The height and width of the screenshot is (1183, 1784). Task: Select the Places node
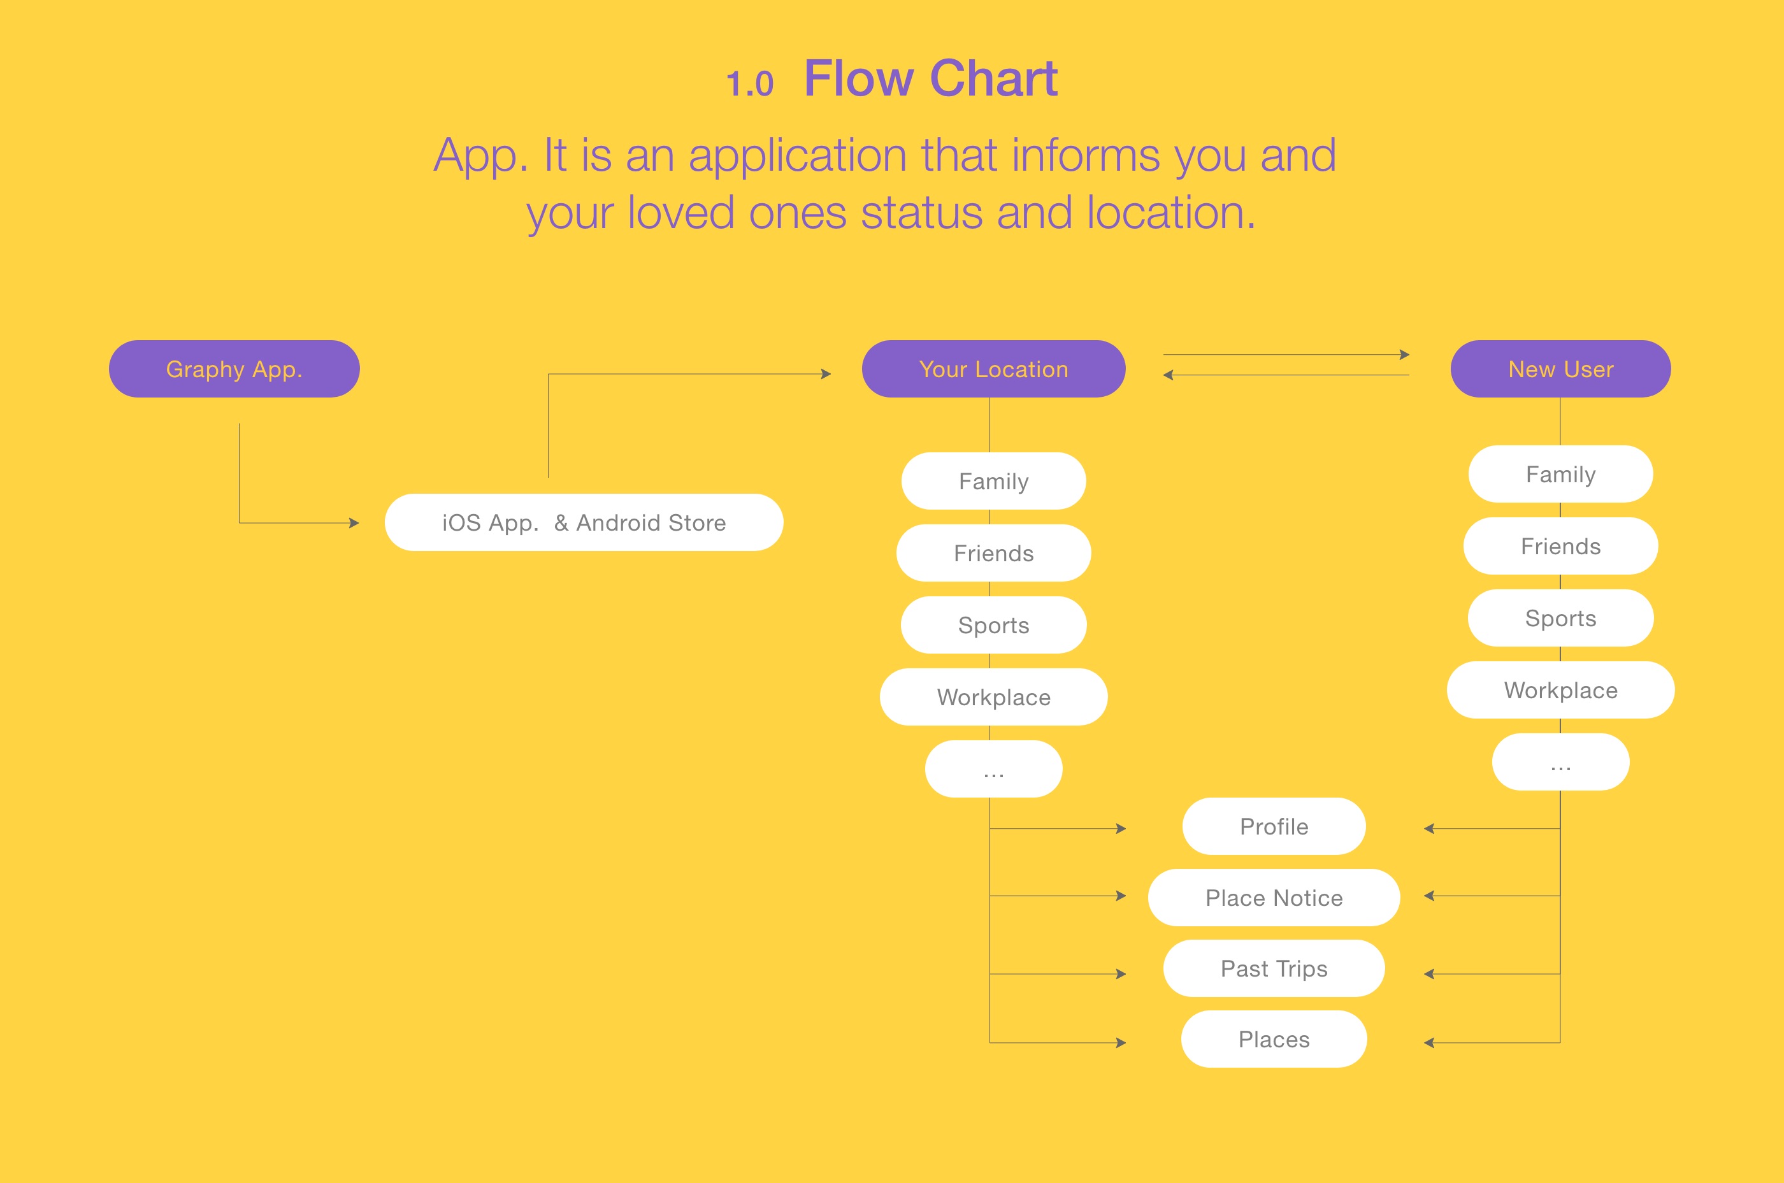click(1273, 1039)
